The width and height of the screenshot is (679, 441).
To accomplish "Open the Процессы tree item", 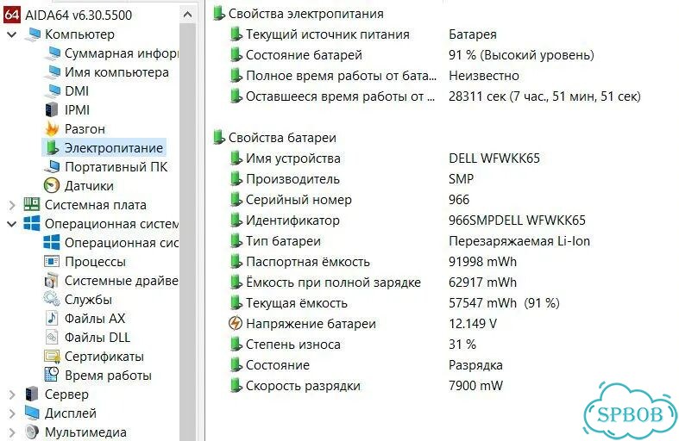I will 95,262.
